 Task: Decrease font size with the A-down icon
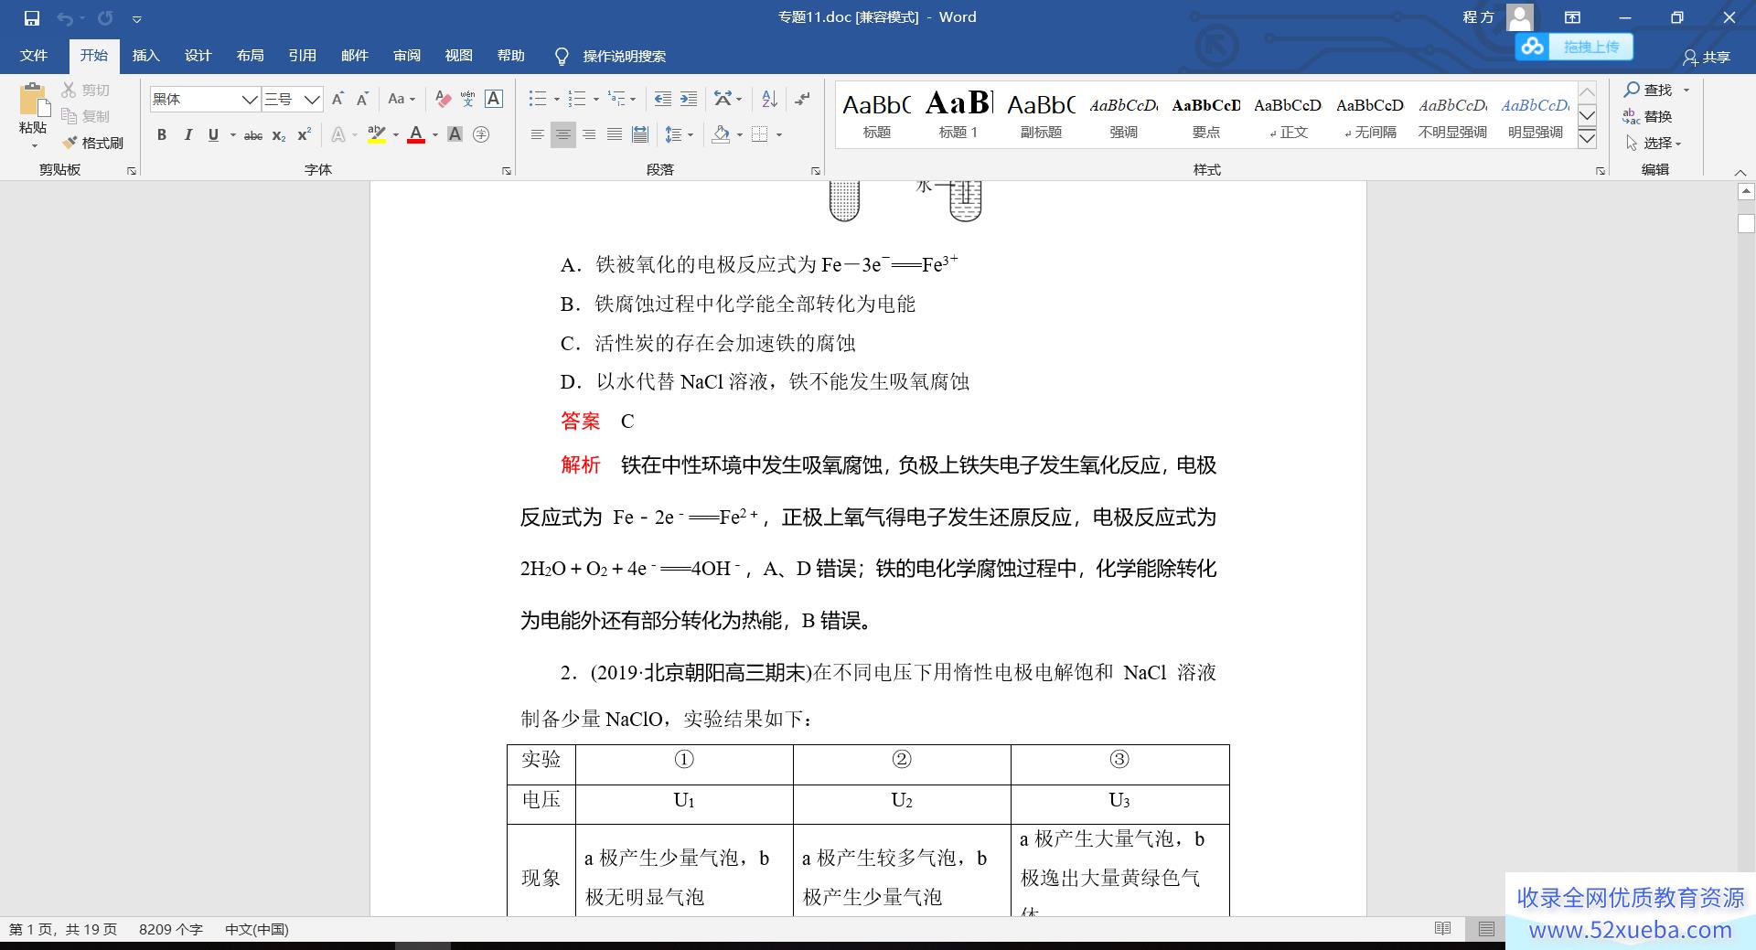(x=362, y=99)
